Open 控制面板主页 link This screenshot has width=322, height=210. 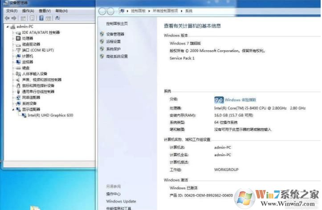click(x=117, y=24)
